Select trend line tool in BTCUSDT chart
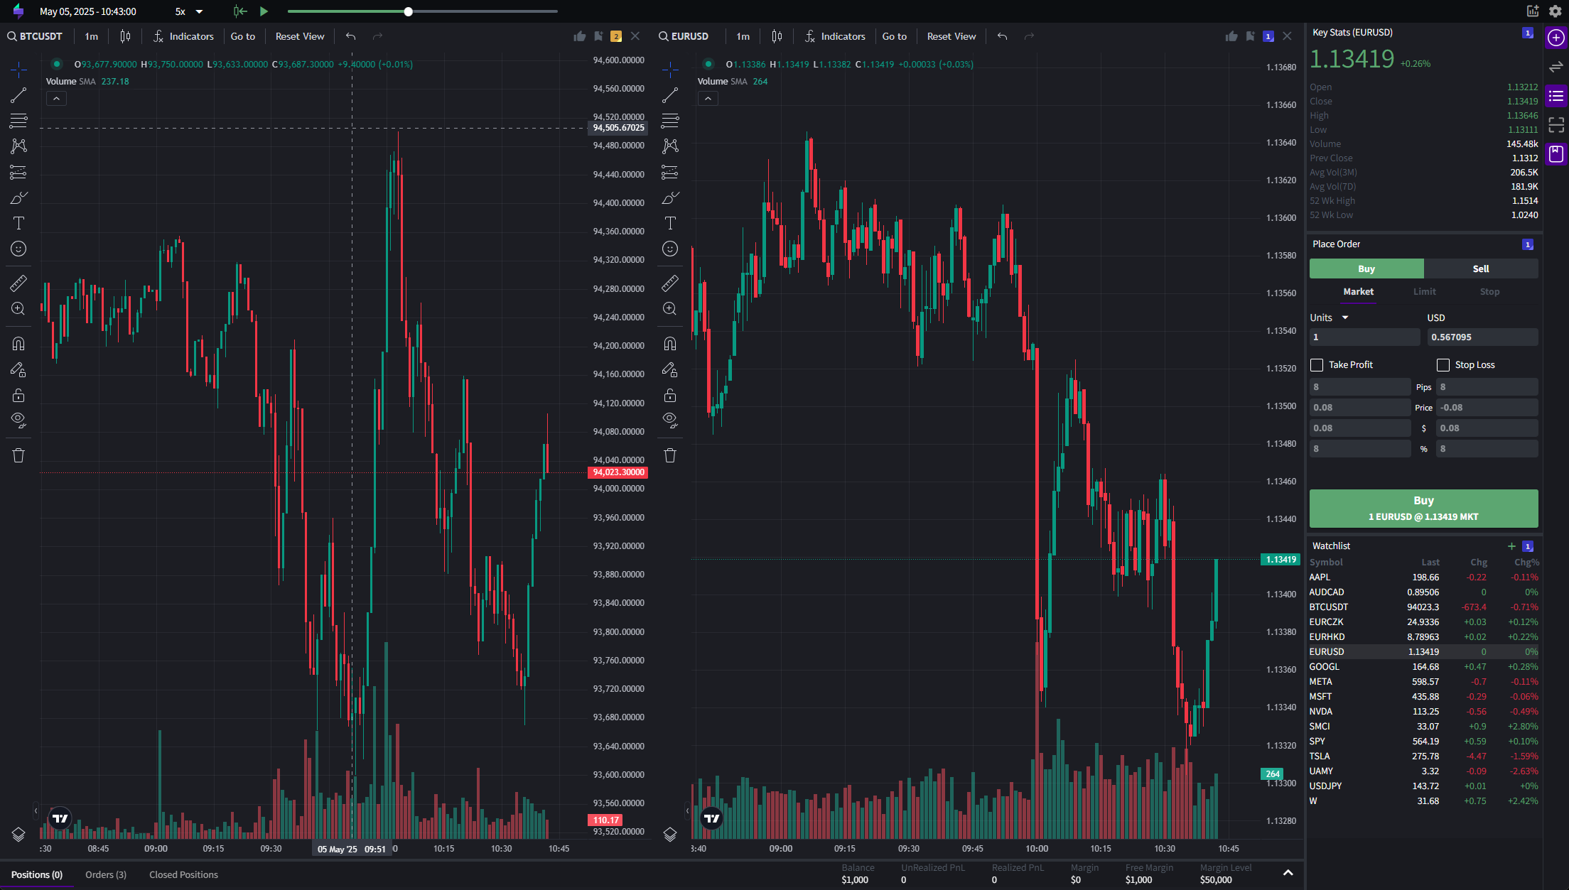 [x=18, y=94]
